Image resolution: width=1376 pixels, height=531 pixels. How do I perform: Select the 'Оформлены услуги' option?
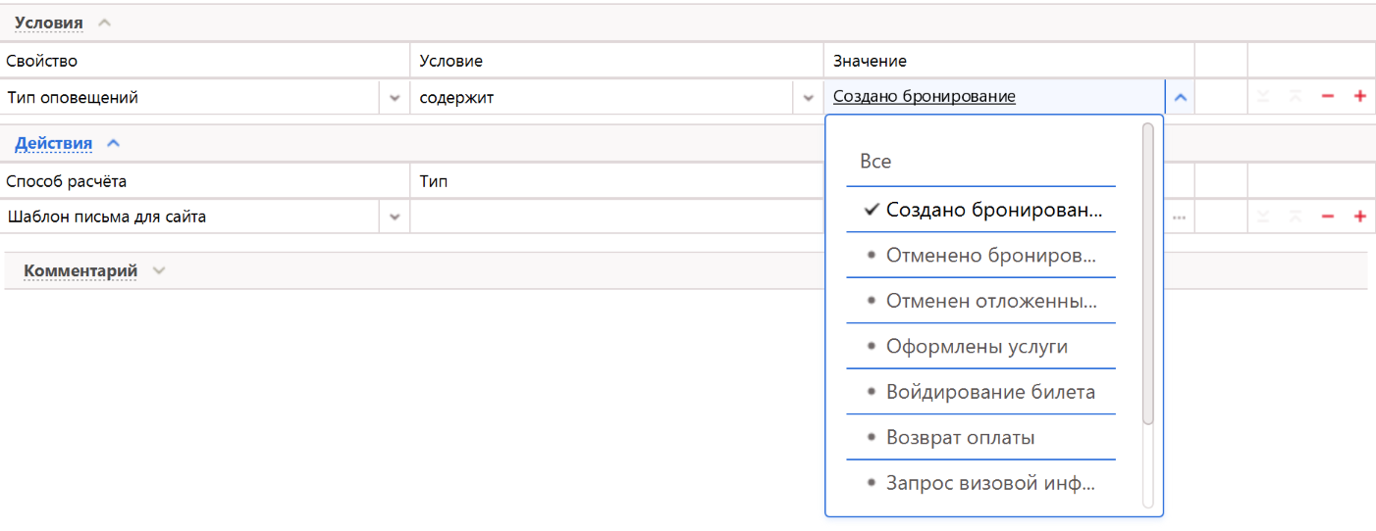977,347
